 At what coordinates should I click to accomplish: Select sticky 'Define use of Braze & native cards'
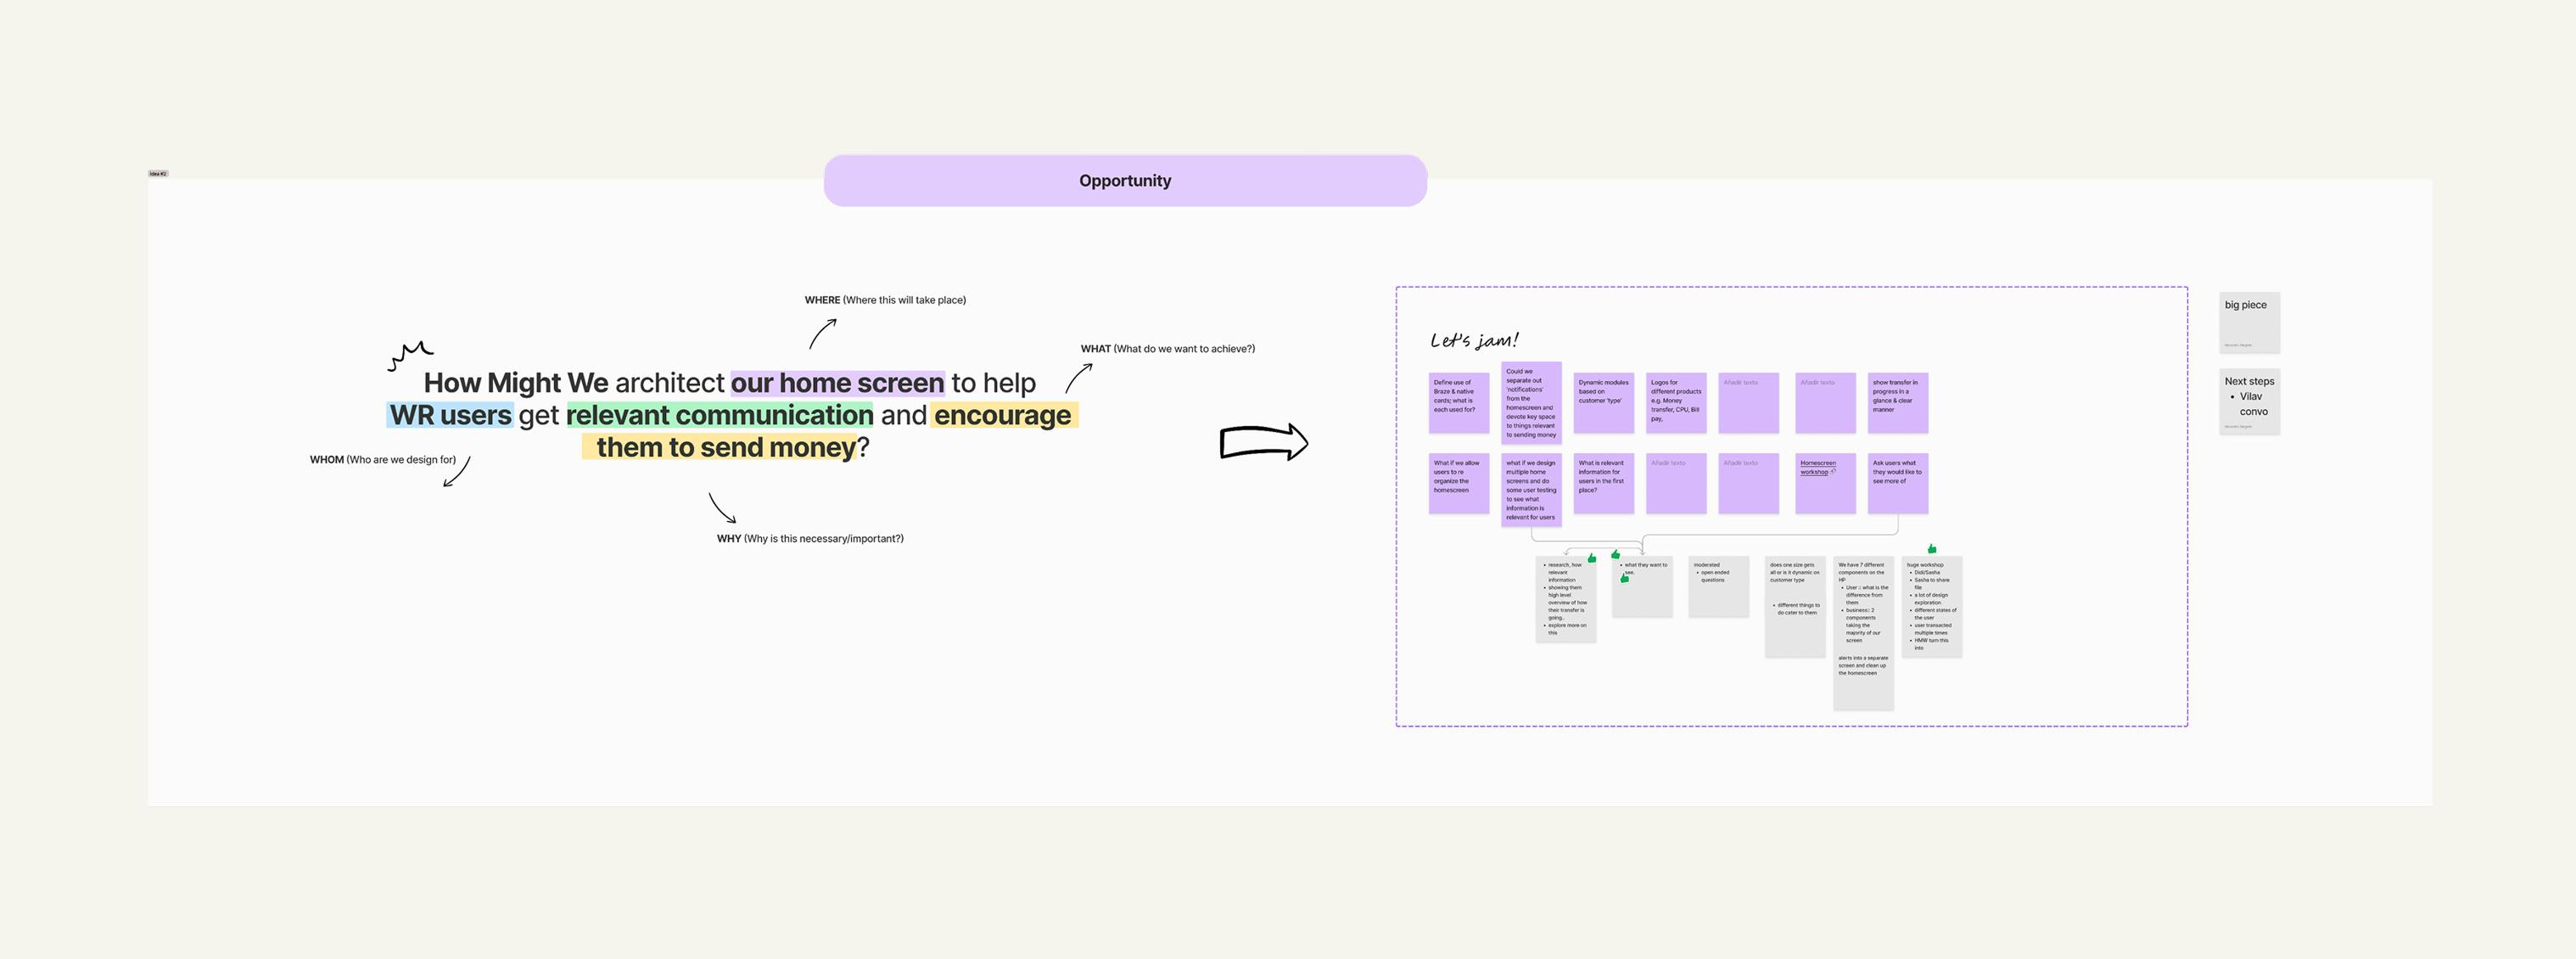click(1458, 403)
